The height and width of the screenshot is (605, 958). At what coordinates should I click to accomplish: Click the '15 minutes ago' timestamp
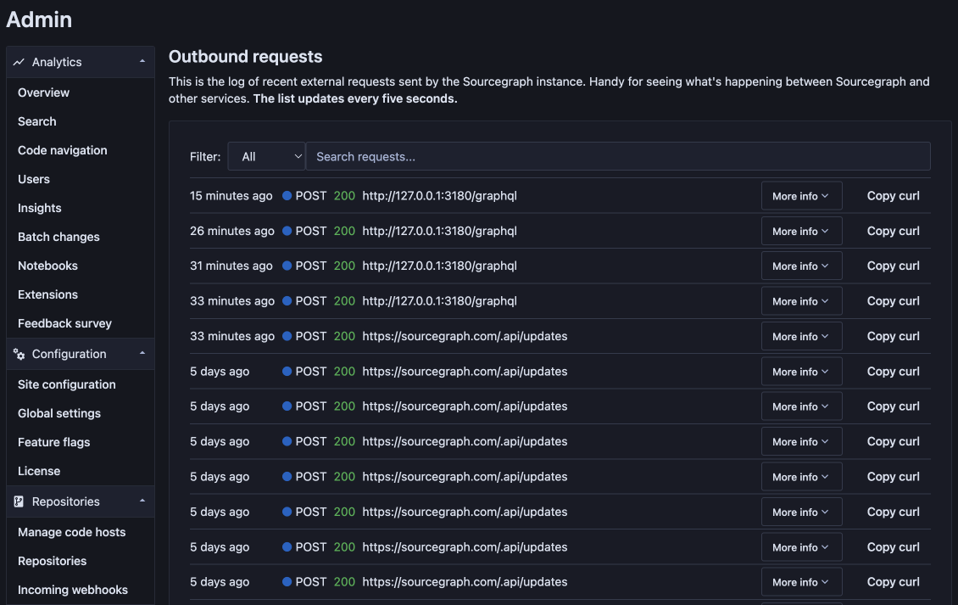[x=231, y=196]
